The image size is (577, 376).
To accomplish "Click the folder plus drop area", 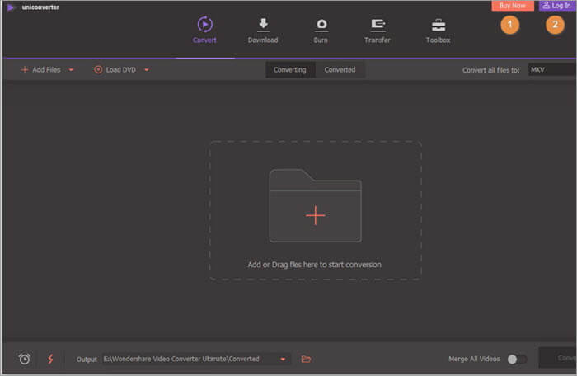I will point(315,215).
